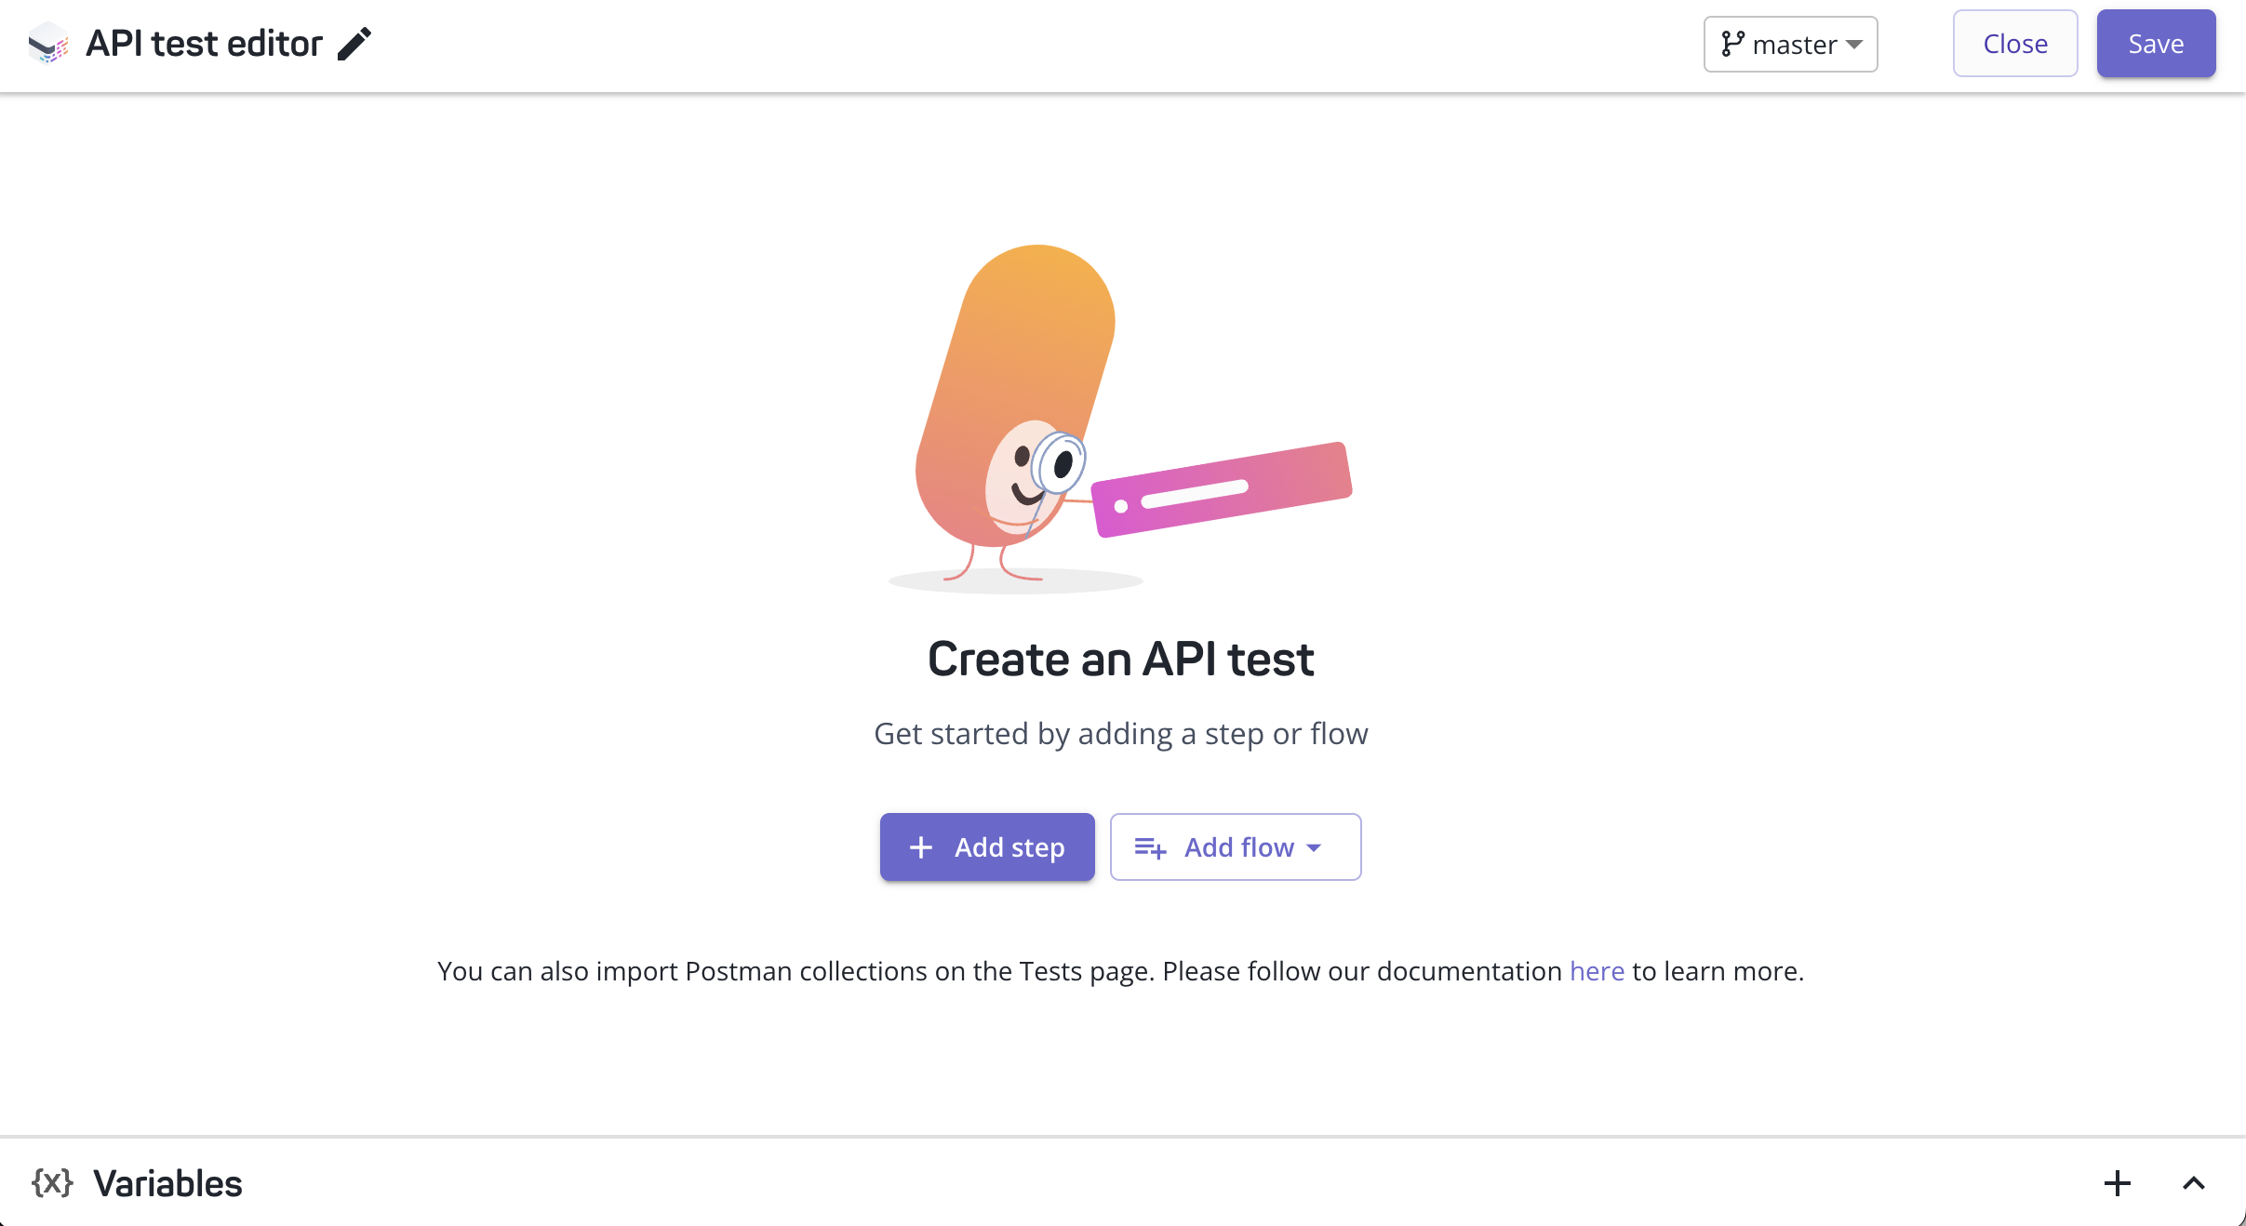Click the 'Variables' panel label
This screenshot has width=2246, height=1226.
(167, 1183)
